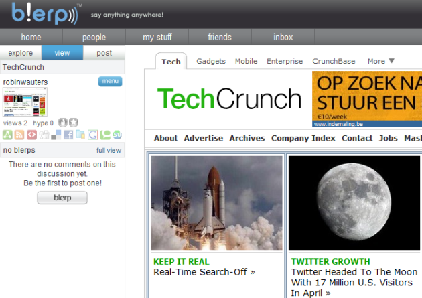Open the Company Index link

303,138
